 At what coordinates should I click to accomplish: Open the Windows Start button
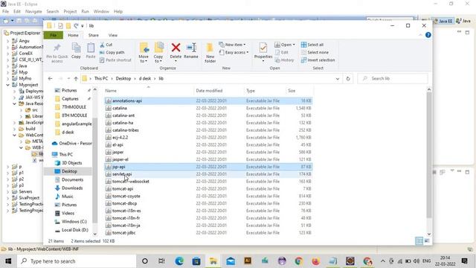pos(8,261)
